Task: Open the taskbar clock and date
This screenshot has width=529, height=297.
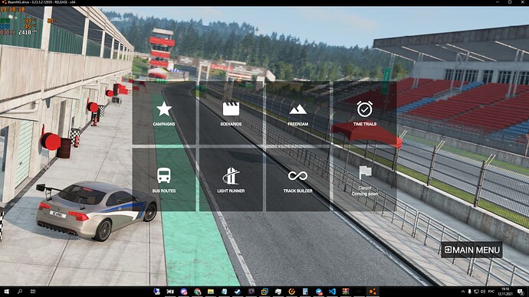Action: (x=505, y=292)
